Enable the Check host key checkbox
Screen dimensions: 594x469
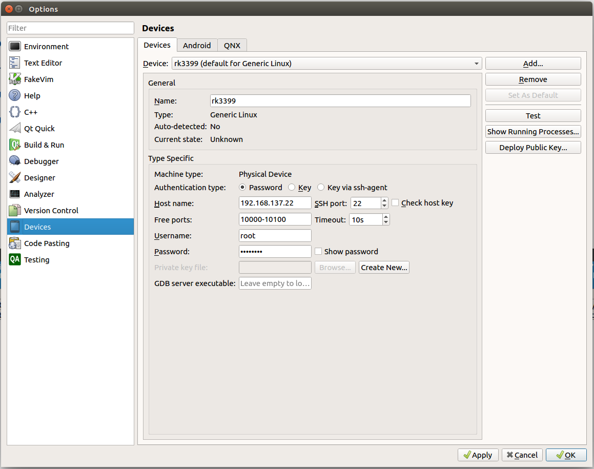(395, 203)
